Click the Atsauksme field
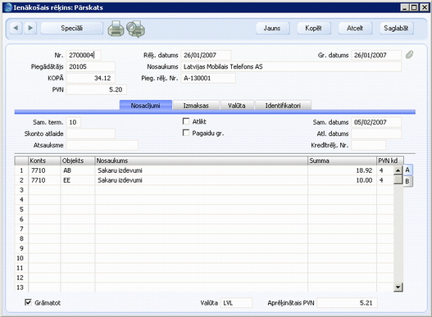Viewport: 432px width, 317px height. pos(102,145)
